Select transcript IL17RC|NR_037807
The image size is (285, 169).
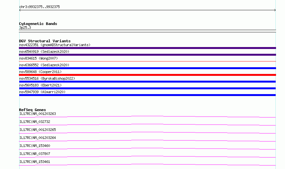pos(35,154)
